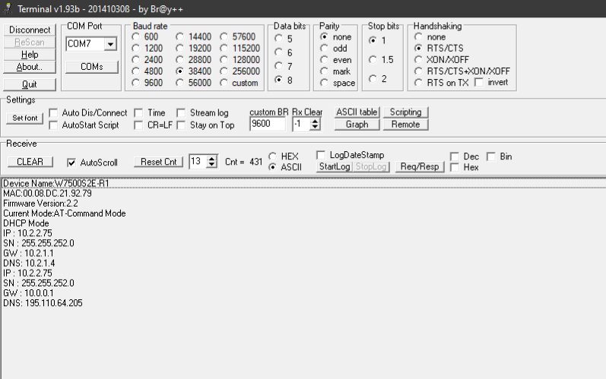Open the COM Port dropdown arrow
This screenshot has height=379, width=606.
coord(110,44)
